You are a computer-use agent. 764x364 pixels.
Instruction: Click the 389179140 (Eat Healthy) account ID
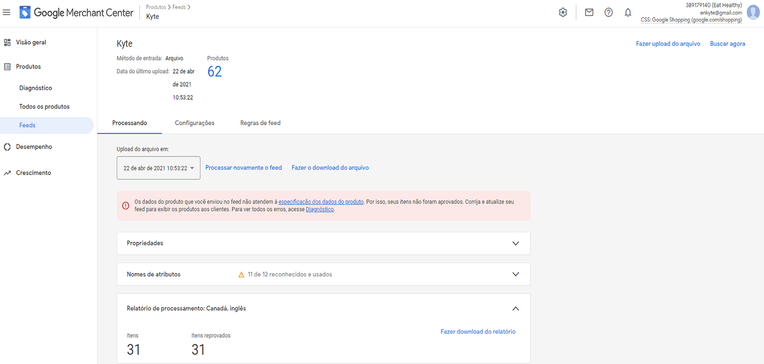click(714, 5)
